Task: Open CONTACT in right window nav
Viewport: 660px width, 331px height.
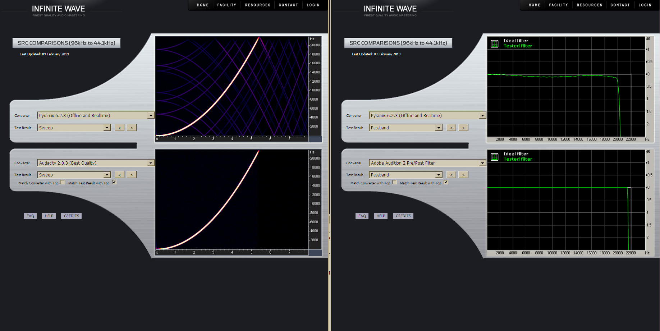Action: (x=620, y=5)
